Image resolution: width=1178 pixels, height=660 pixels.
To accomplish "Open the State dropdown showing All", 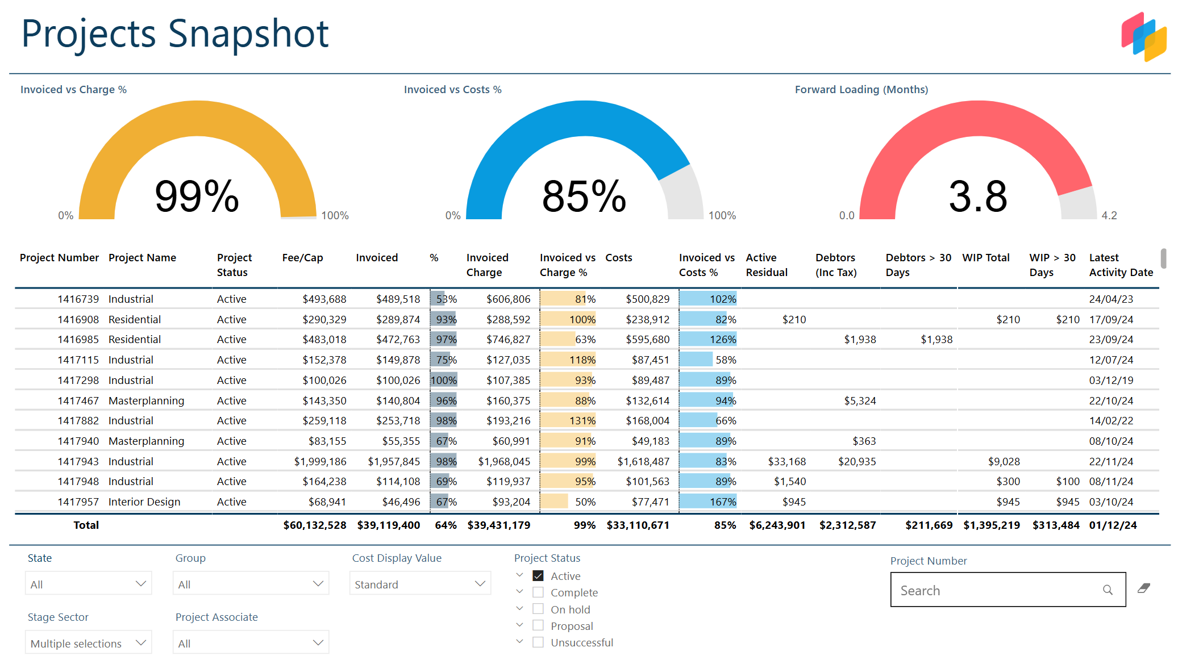I will pyautogui.click(x=88, y=583).
